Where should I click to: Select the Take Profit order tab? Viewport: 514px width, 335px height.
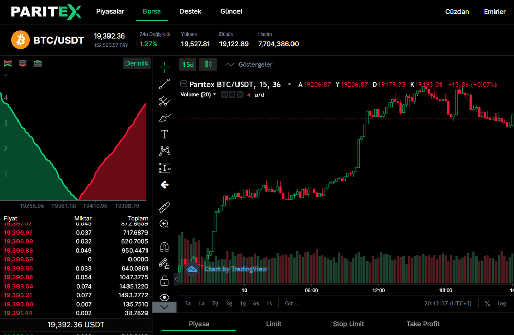tap(423, 324)
